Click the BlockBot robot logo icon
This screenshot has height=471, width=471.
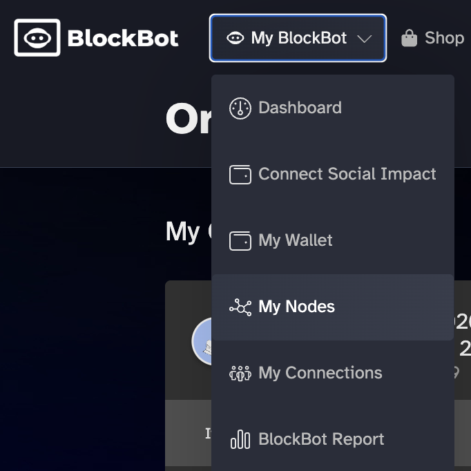[37, 38]
